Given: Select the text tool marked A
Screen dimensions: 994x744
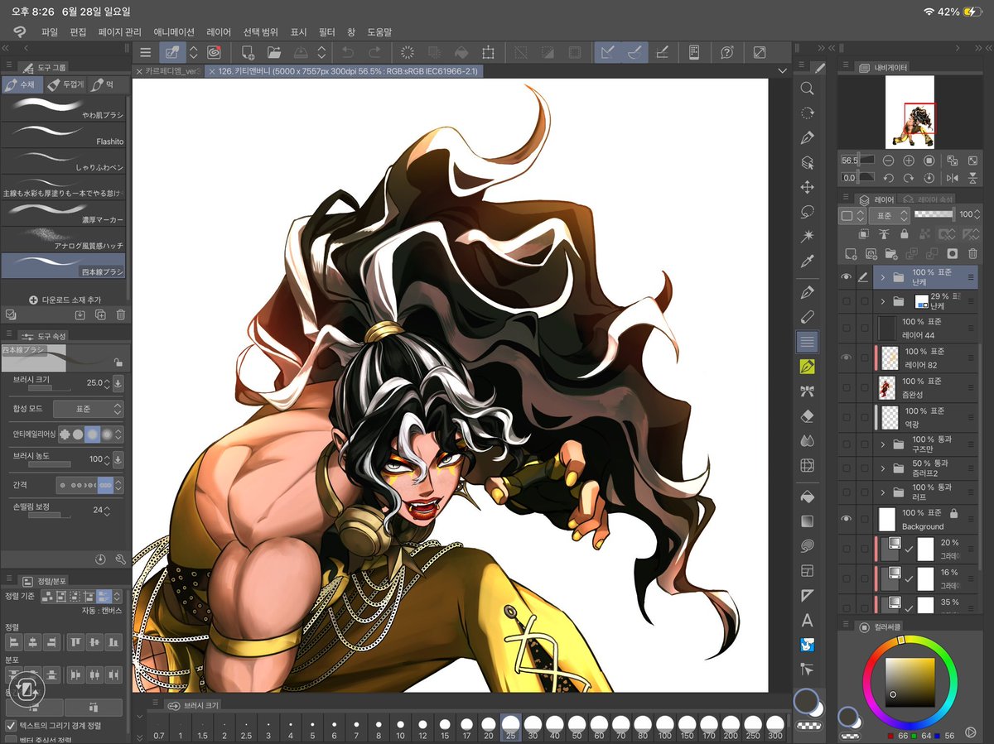Looking at the screenshot, I should click(x=807, y=620).
